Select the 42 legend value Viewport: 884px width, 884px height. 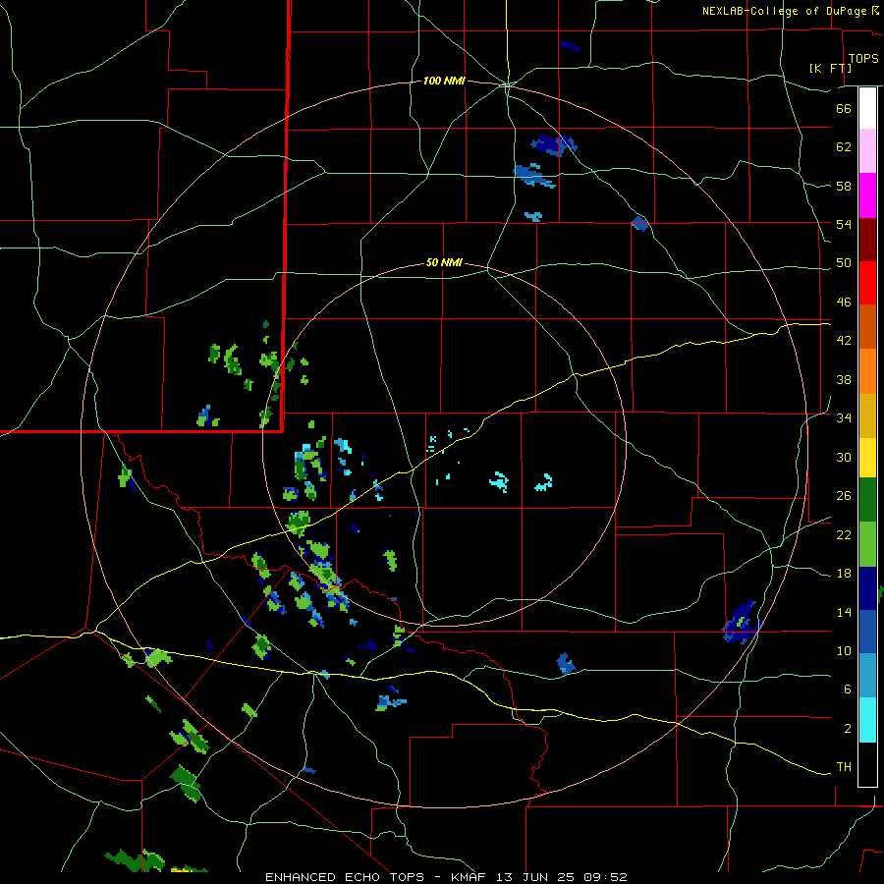[844, 341]
